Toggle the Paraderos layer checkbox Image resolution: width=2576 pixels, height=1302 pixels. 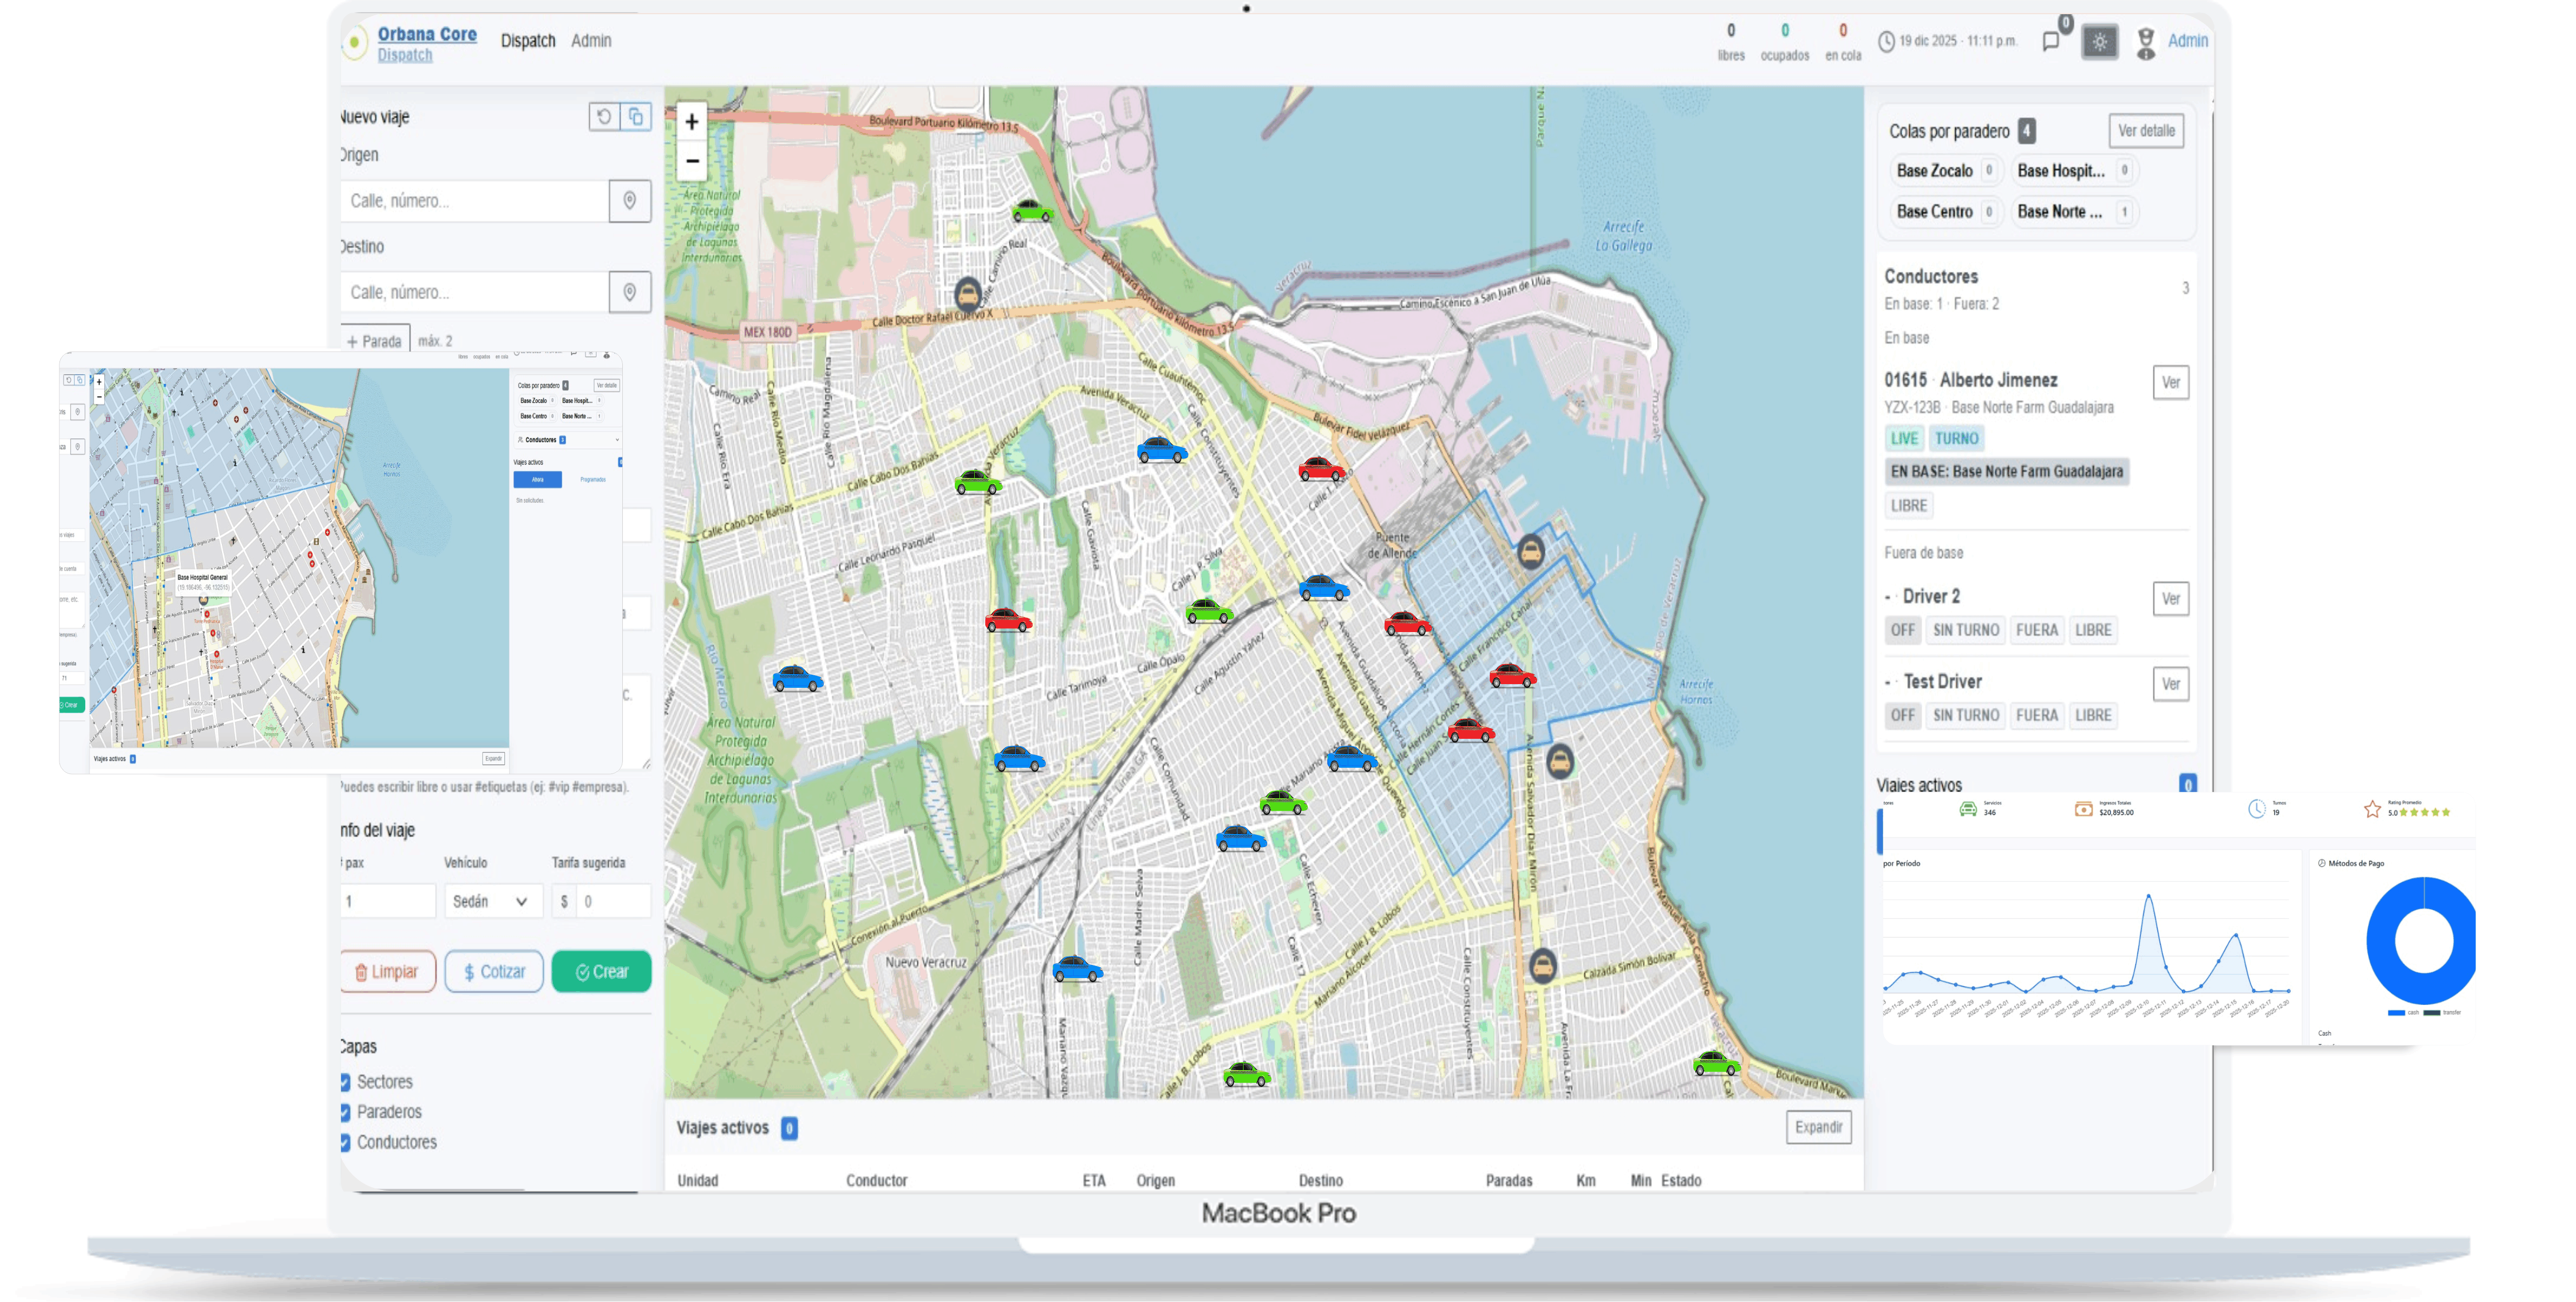pos(345,1112)
